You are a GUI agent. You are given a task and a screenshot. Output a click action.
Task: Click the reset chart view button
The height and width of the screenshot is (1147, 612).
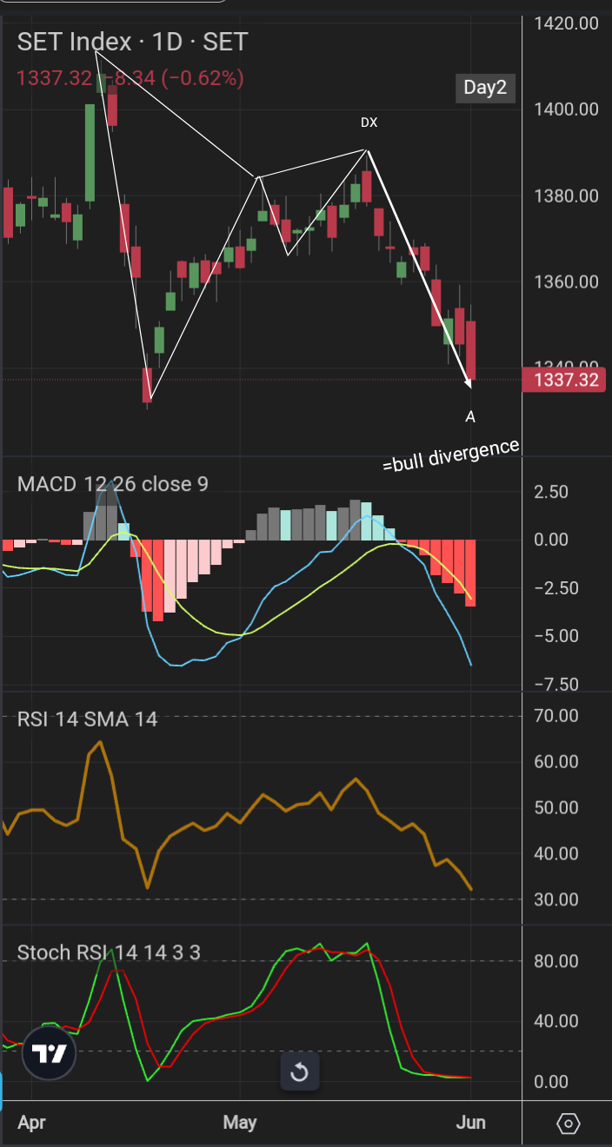(299, 1071)
